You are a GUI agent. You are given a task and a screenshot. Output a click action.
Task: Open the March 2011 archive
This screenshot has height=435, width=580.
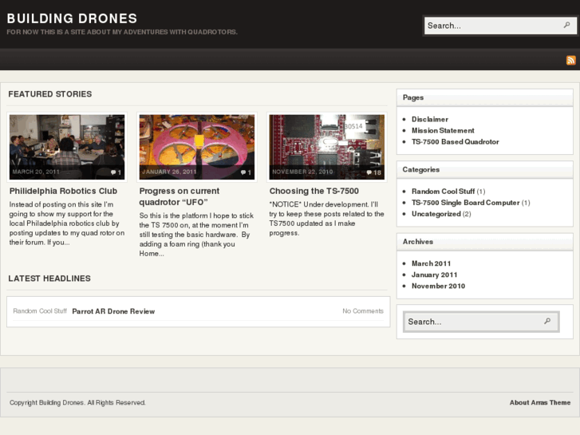tap(432, 263)
